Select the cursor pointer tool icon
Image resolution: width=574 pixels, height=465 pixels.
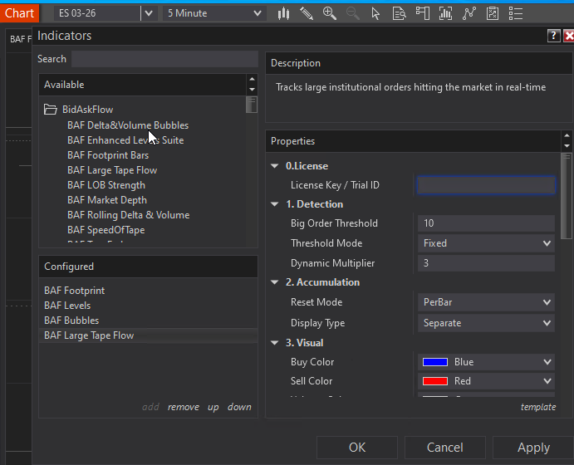pyautogui.click(x=375, y=13)
